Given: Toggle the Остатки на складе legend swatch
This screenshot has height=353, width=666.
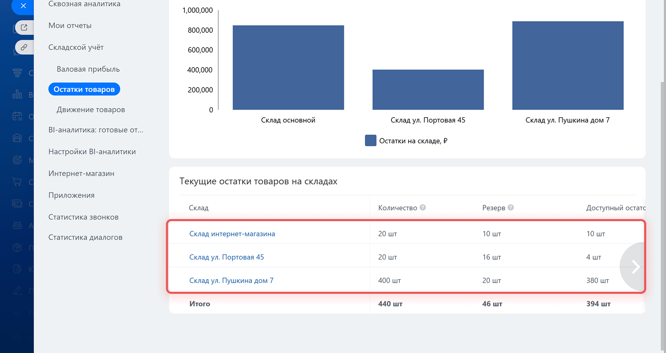Looking at the screenshot, I should click(x=370, y=141).
